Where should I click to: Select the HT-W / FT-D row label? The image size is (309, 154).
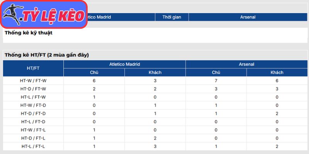point(33,105)
